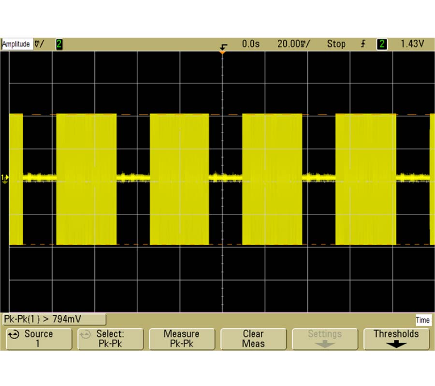
Task: Click the orange trigger position marker
Action: click(x=222, y=52)
